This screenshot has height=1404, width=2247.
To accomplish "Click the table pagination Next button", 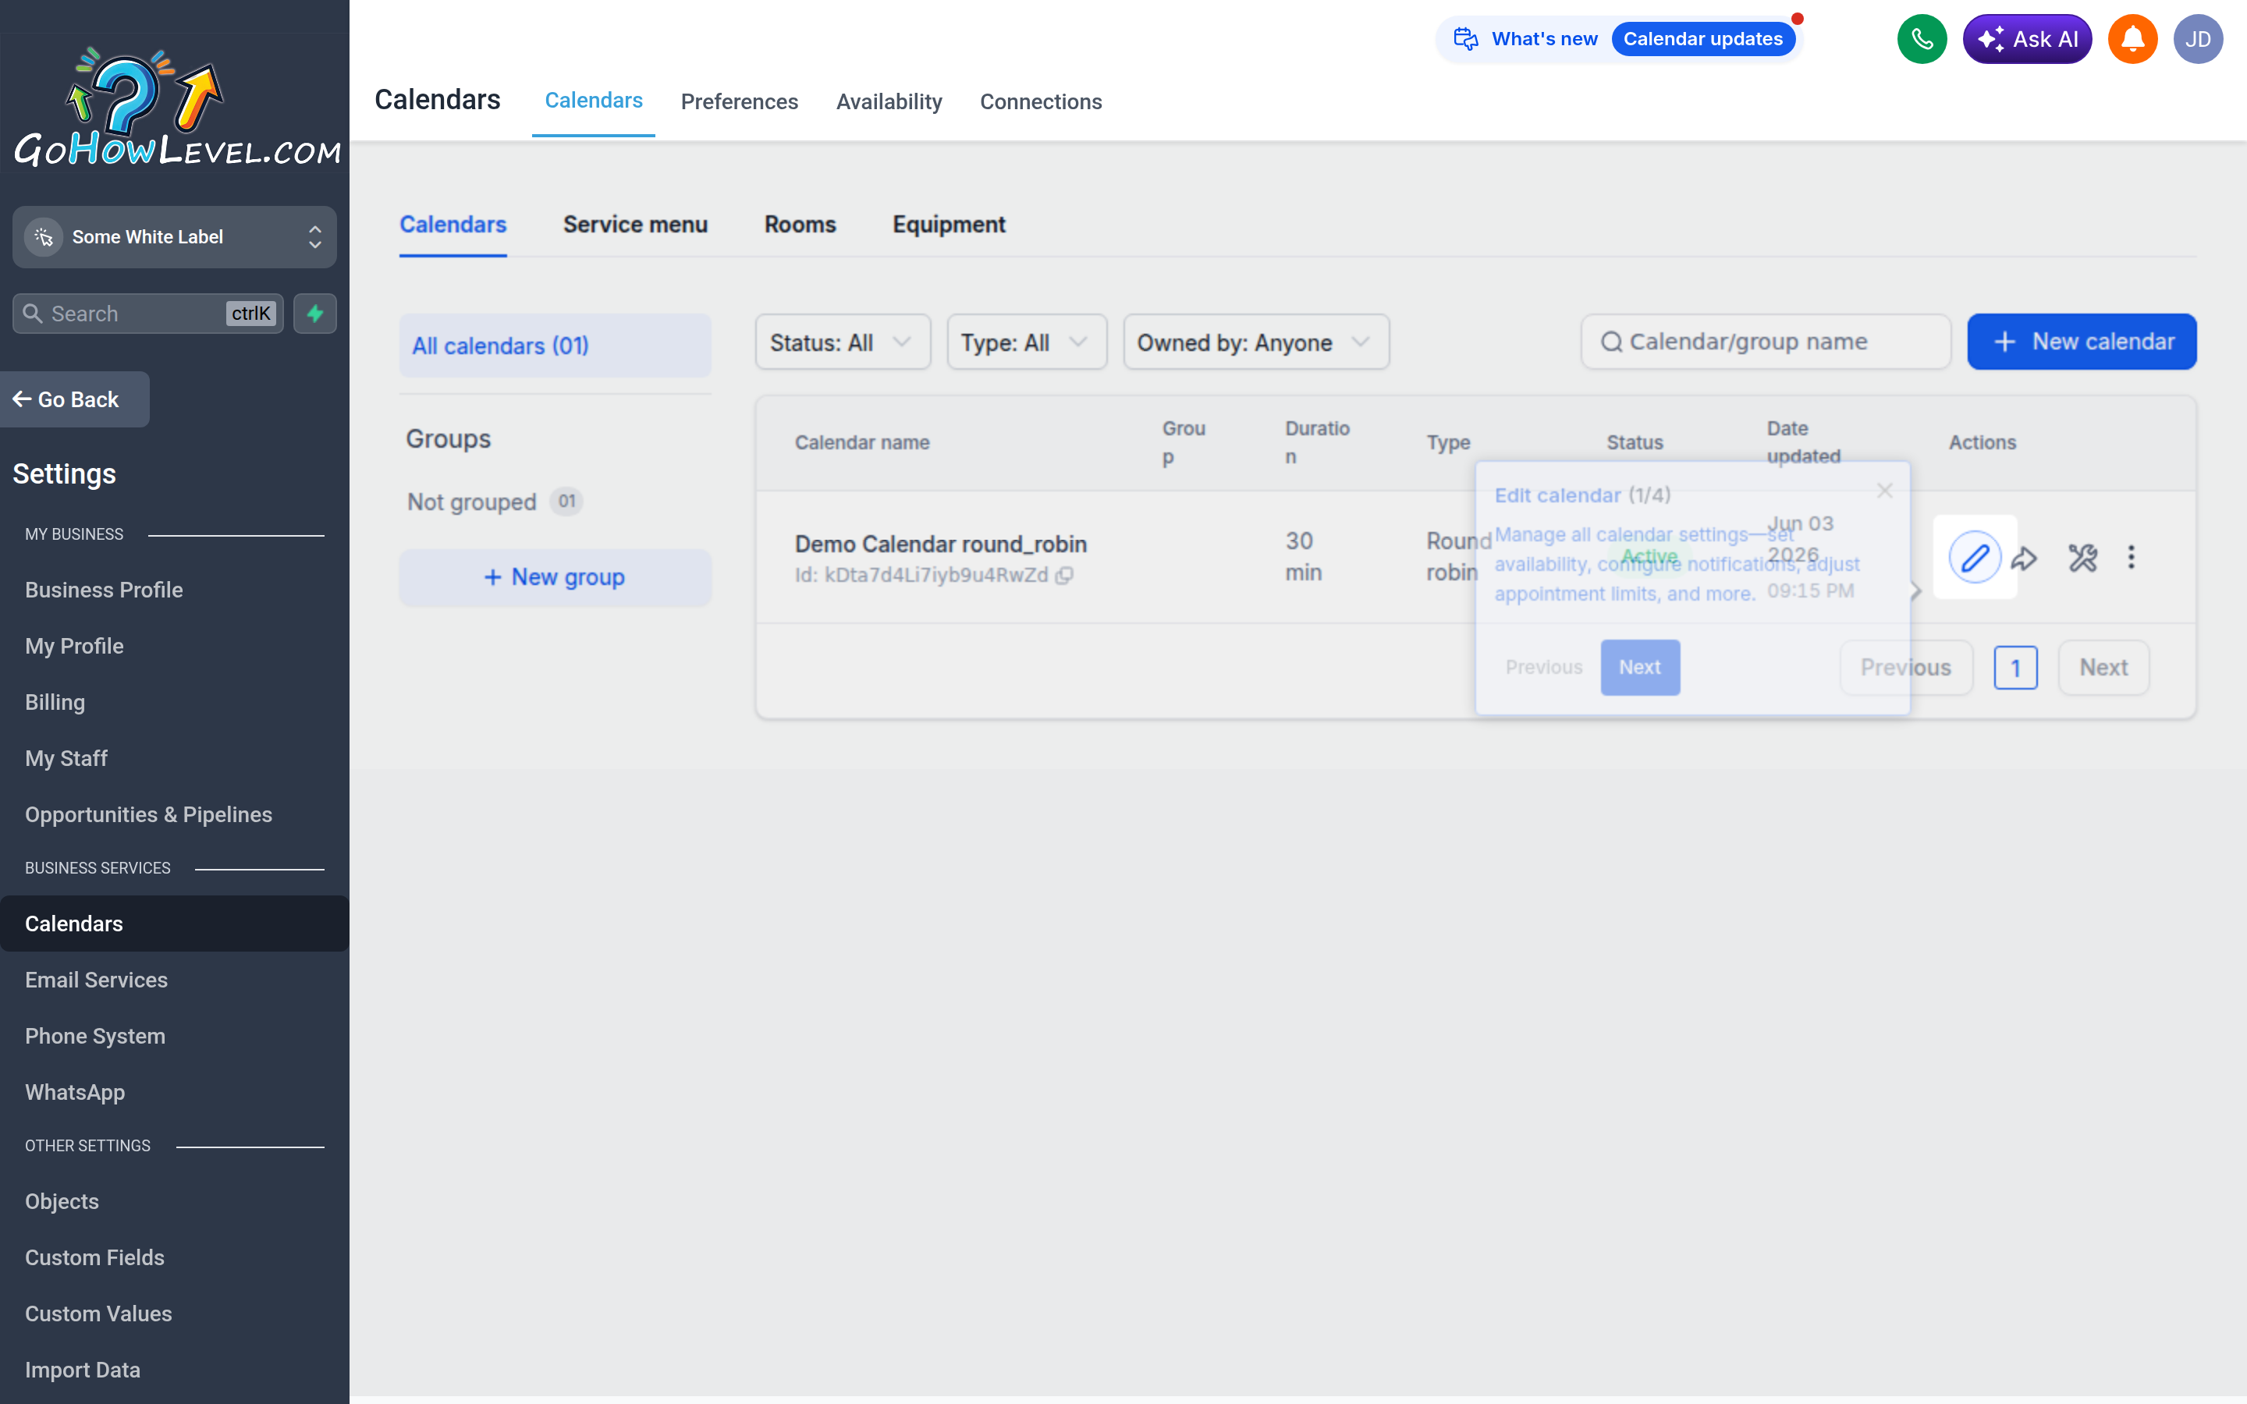I will pyautogui.click(x=2103, y=667).
